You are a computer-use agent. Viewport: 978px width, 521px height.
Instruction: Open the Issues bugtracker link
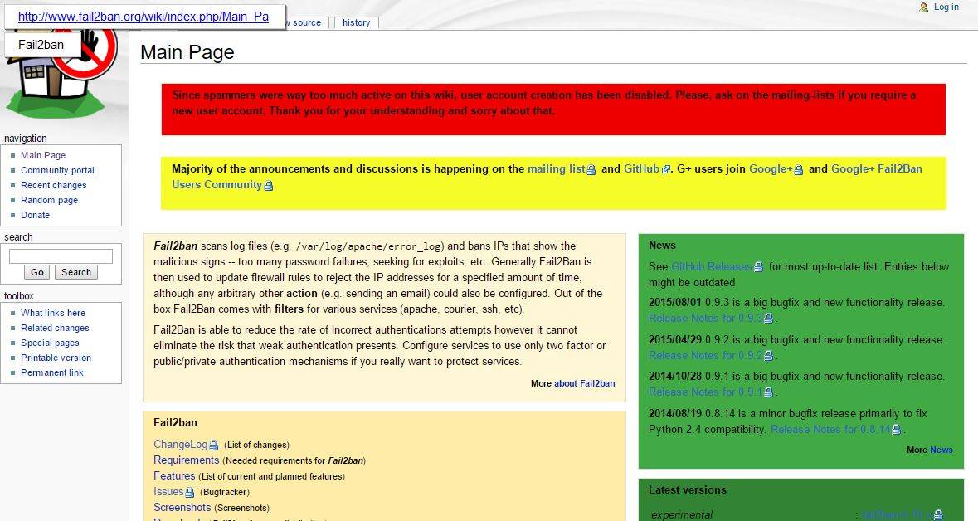click(x=168, y=492)
